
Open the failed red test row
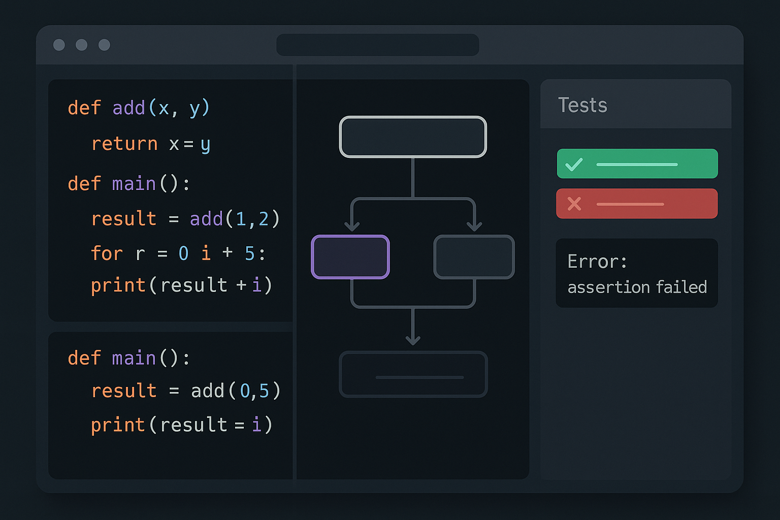637,204
